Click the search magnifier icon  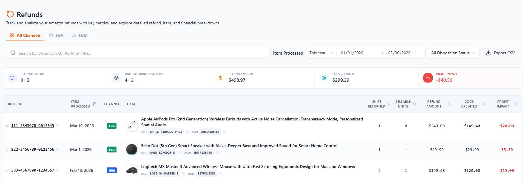click(13, 53)
